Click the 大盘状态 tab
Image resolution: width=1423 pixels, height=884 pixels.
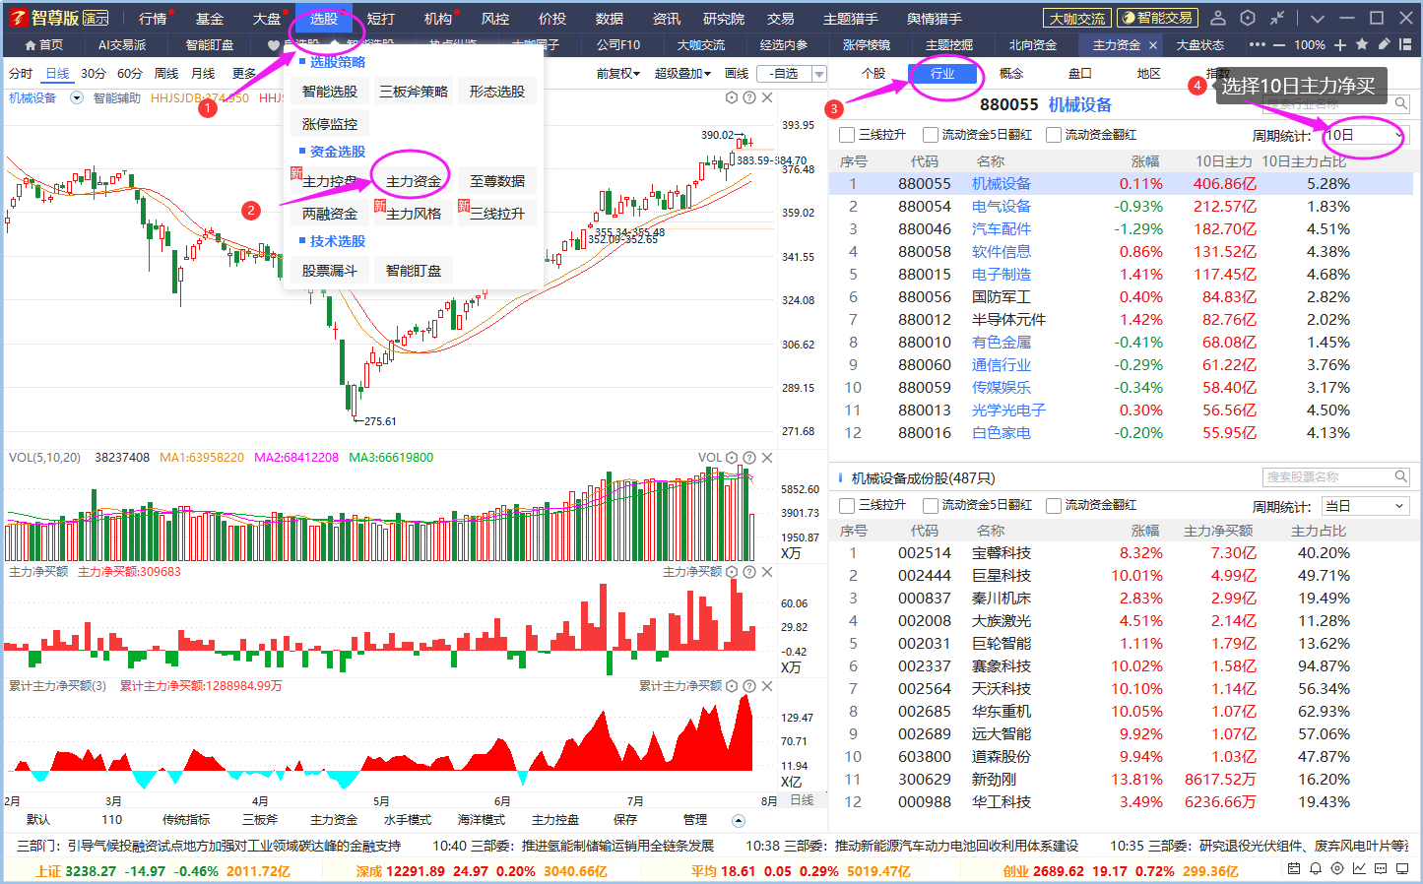point(1199,45)
